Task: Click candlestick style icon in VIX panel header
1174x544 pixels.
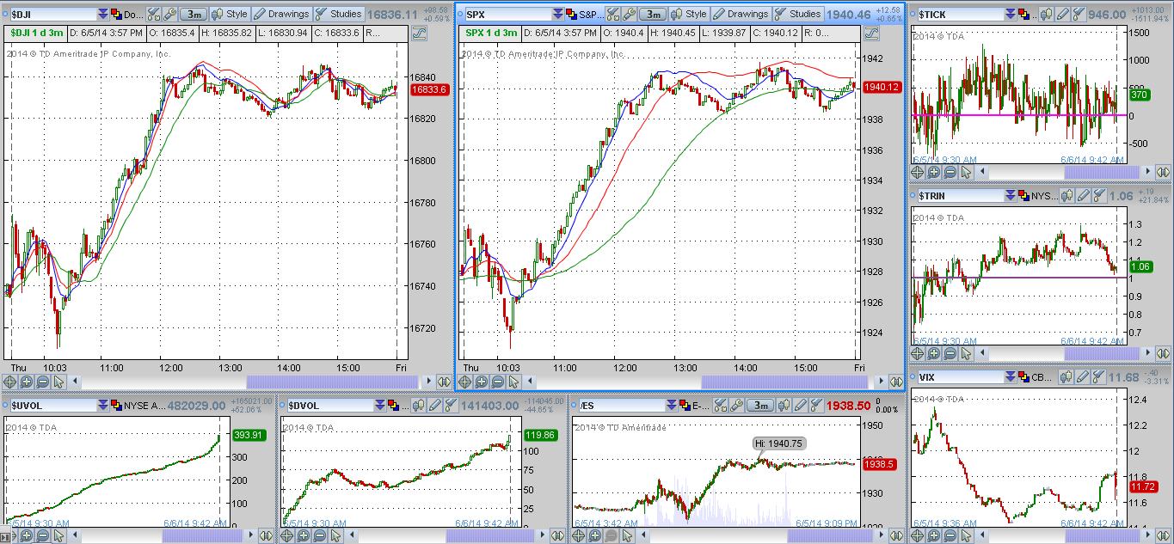Action: point(1066,376)
